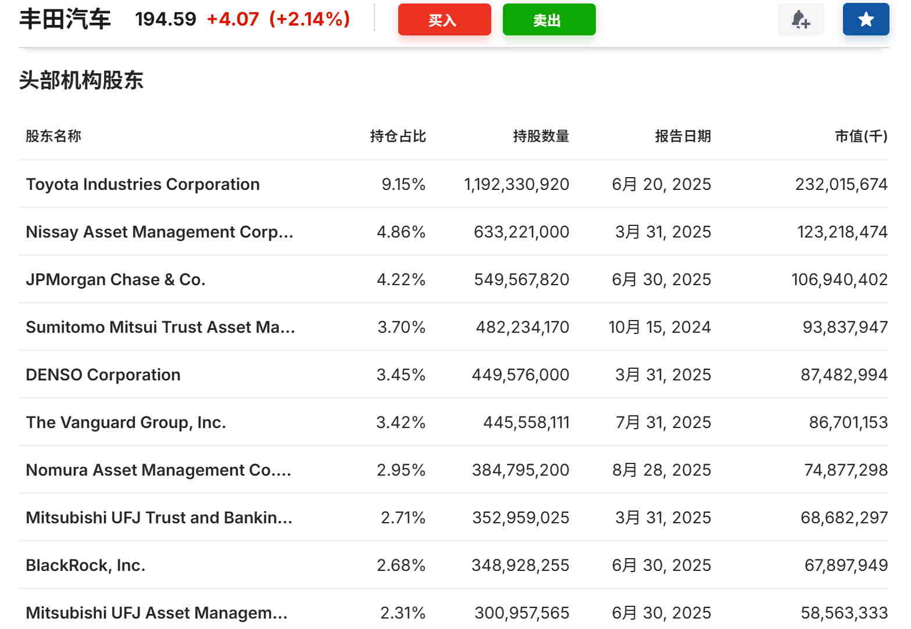Select JPMorgan Chase & Co. row

116,280
